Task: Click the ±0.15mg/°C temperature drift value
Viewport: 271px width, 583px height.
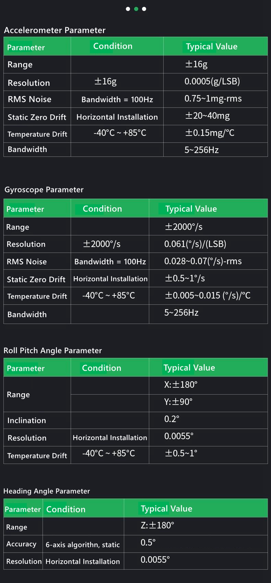Action: tap(209, 133)
